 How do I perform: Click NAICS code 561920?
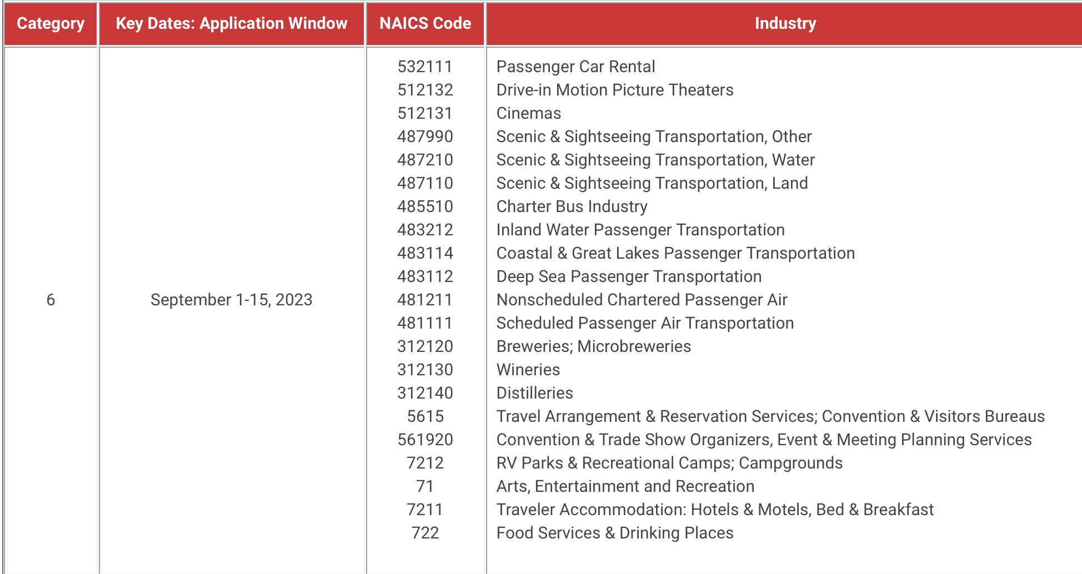425,440
